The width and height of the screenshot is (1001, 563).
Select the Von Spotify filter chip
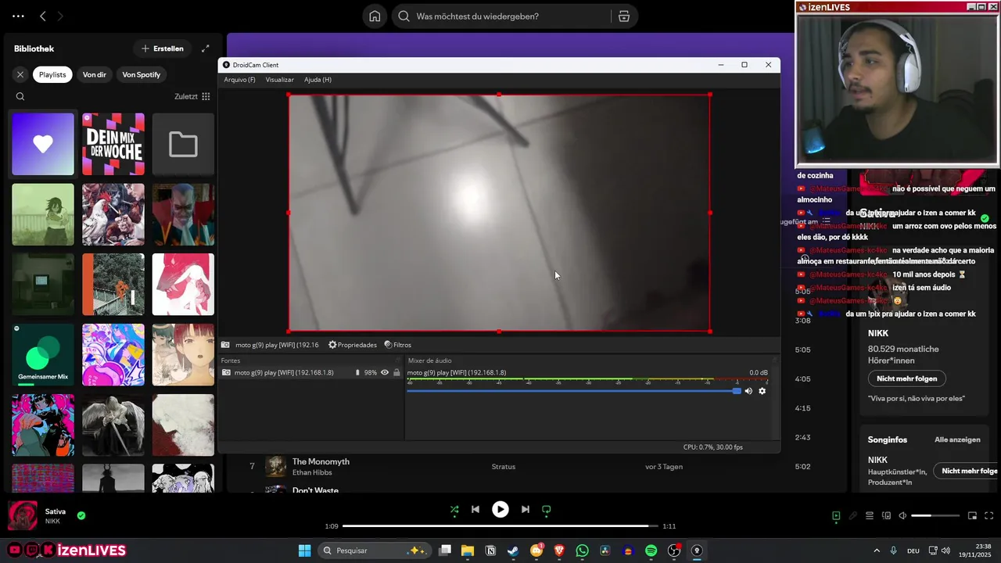click(142, 74)
